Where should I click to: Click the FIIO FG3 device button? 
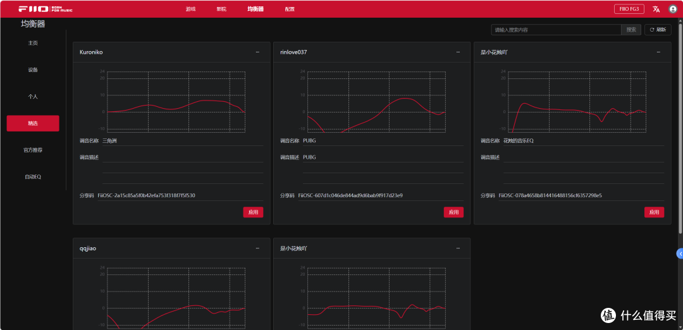pyautogui.click(x=629, y=9)
